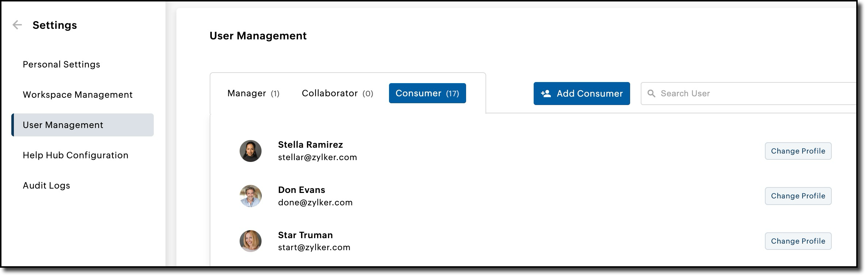Open Personal Settings in sidebar
This screenshot has height=275, width=865.
tap(61, 65)
